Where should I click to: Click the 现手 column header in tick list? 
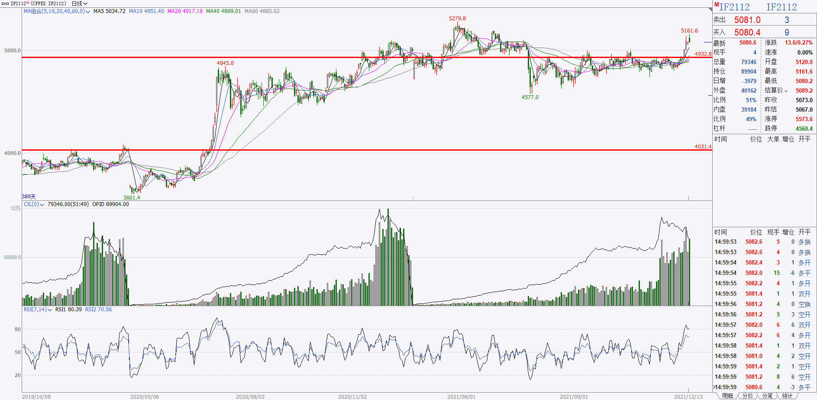pyautogui.click(x=773, y=232)
